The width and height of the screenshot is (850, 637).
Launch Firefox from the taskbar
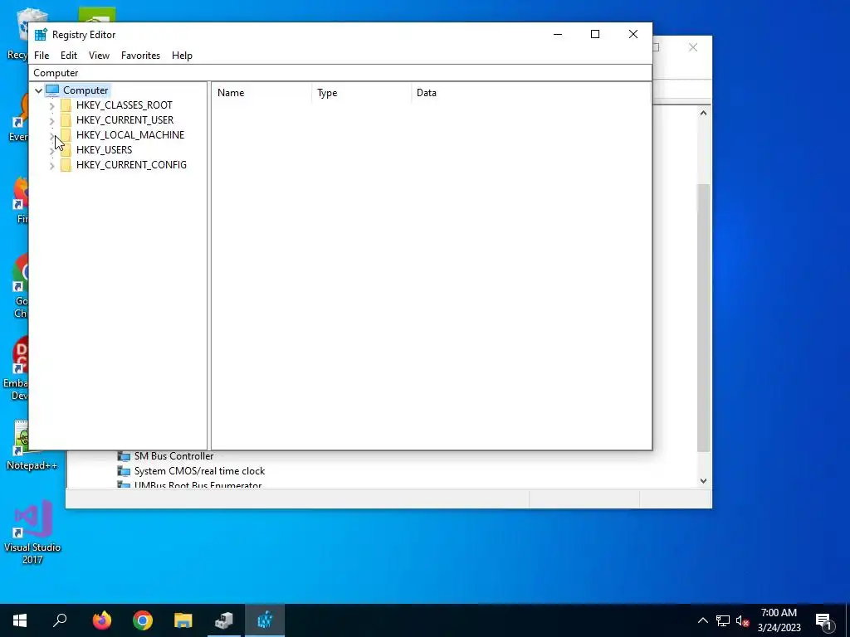(102, 620)
